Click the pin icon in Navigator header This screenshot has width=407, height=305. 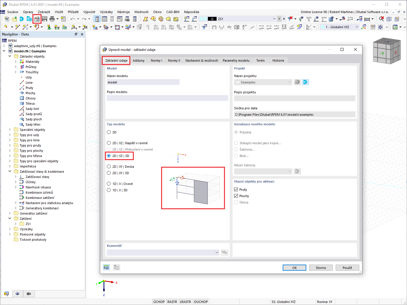[x=76, y=34]
